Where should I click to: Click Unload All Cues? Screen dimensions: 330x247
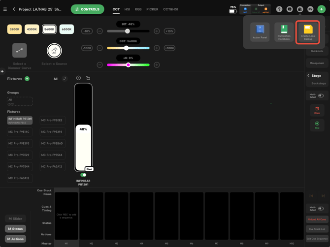point(317,219)
